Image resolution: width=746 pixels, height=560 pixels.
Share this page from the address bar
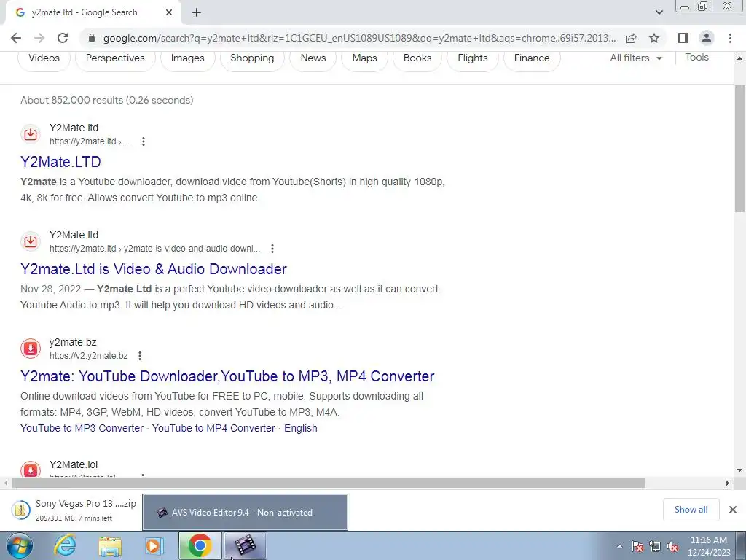point(631,38)
